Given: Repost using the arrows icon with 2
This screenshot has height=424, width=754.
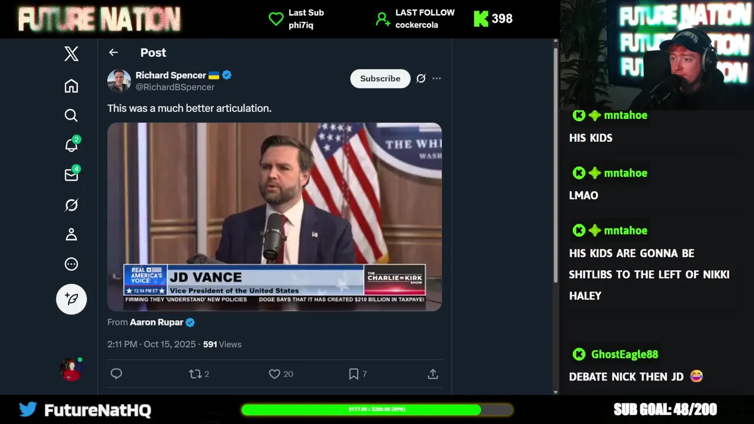Looking at the screenshot, I should point(199,374).
